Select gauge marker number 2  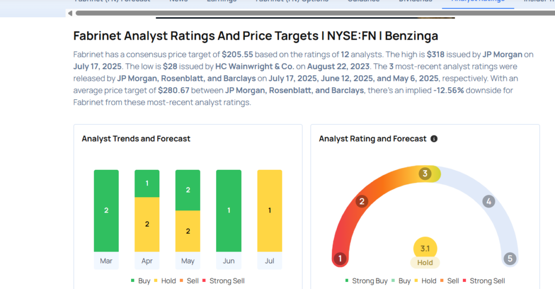tap(362, 202)
